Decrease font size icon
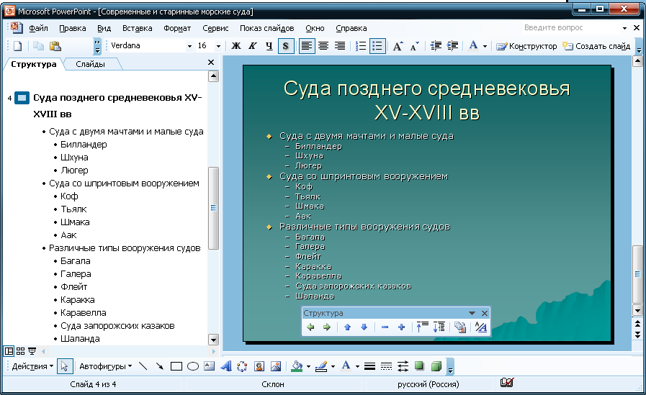 coord(414,45)
